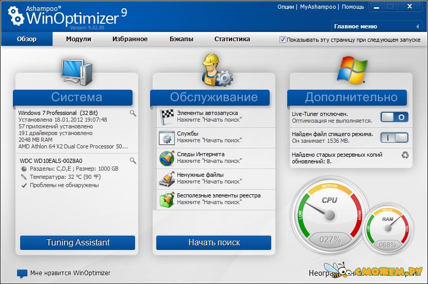Click the recycle icon for old update backups
Image resolution: width=428 pixels, height=284 pixels.
point(405,155)
